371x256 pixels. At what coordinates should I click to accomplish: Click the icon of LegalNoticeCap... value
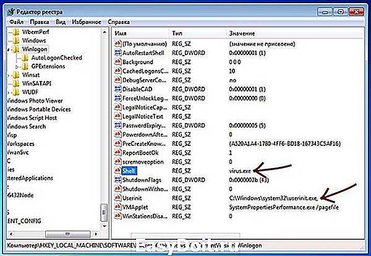[x=118, y=107]
